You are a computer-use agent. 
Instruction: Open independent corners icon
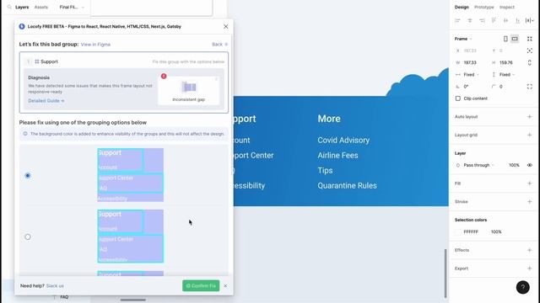[530, 86]
